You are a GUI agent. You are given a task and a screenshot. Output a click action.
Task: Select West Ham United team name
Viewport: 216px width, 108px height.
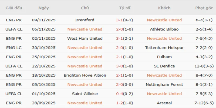pos(85,38)
